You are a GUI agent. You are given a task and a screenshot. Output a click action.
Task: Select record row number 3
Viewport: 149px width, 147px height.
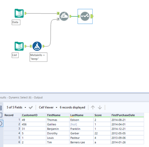12,129
